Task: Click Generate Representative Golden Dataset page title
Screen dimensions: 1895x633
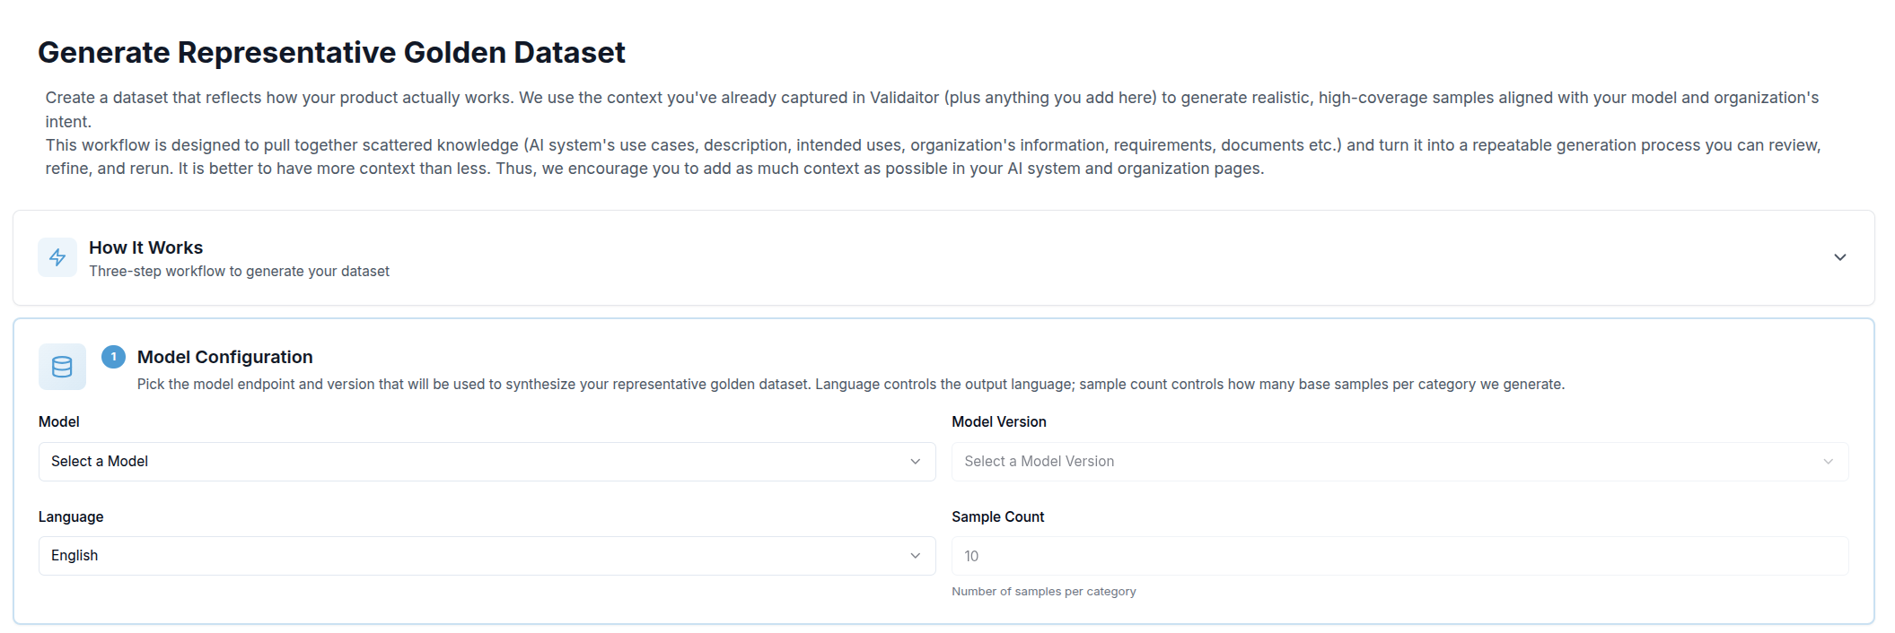Action: point(331,53)
